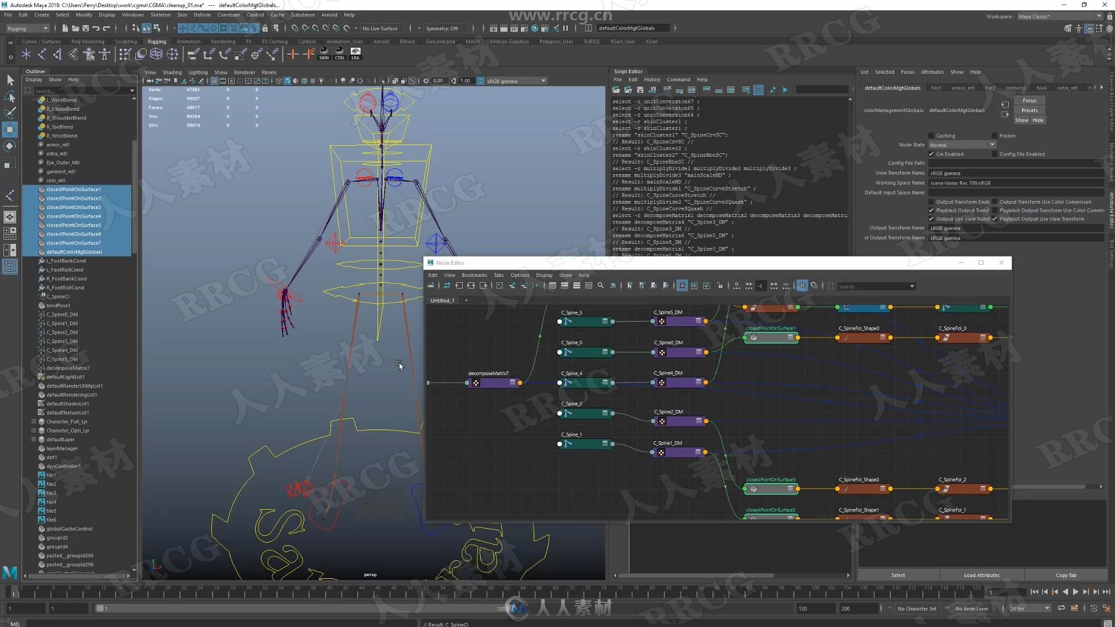Open Shading menu in viewport panel
The height and width of the screenshot is (627, 1115).
(172, 73)
